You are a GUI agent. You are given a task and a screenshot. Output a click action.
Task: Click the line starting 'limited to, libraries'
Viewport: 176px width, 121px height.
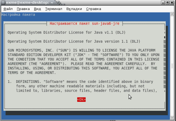[x=87, y=91]
